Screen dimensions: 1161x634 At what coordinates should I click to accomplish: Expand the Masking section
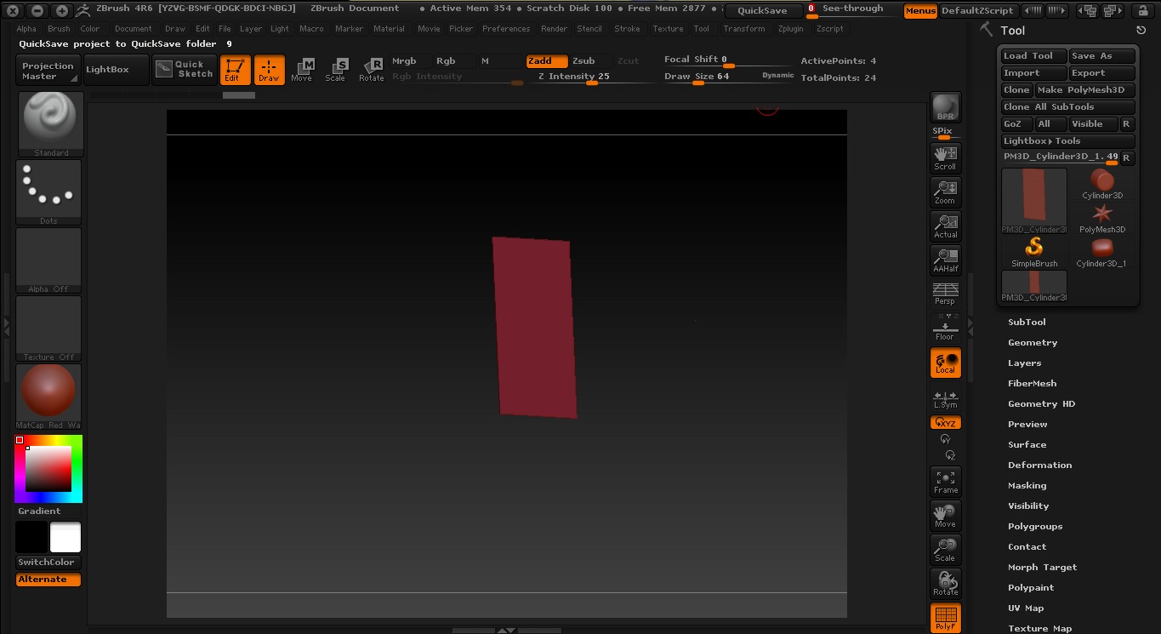1027,485
